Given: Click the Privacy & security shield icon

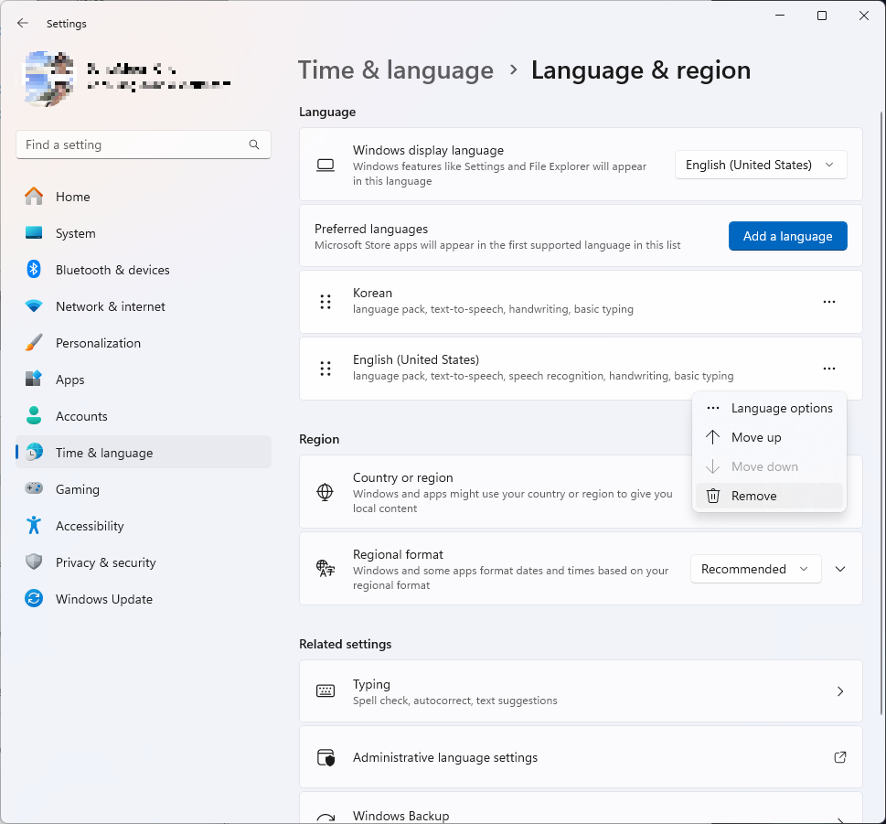Looking at the screenshot, I should coord(34,562).
